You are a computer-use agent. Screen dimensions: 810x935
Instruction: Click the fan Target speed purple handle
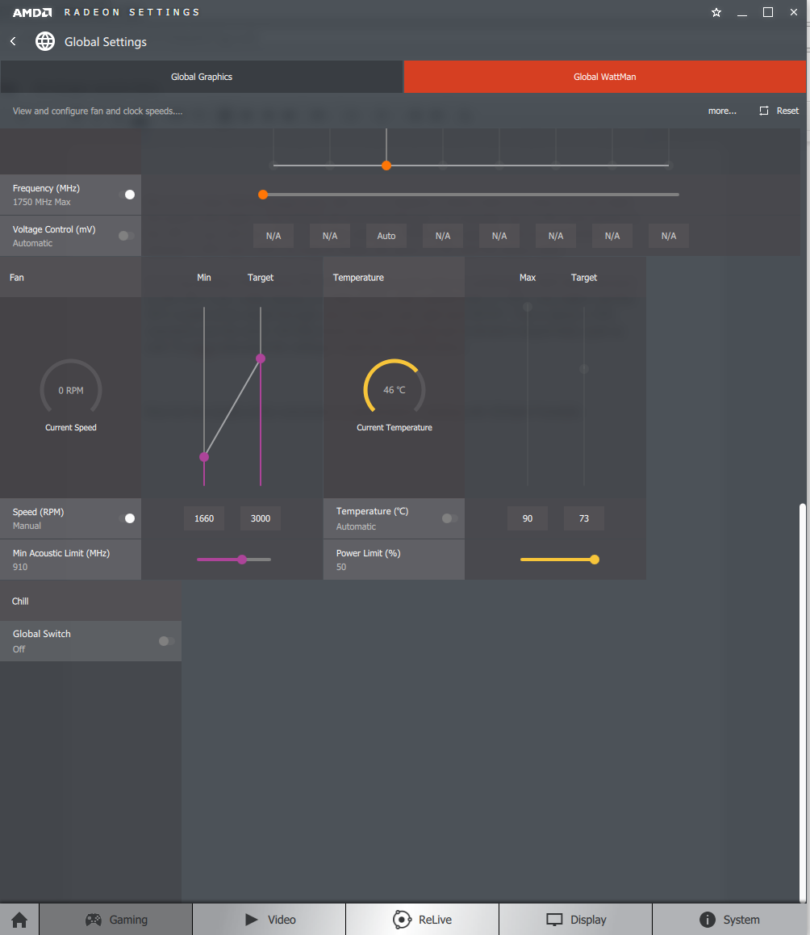click(261, 358)
